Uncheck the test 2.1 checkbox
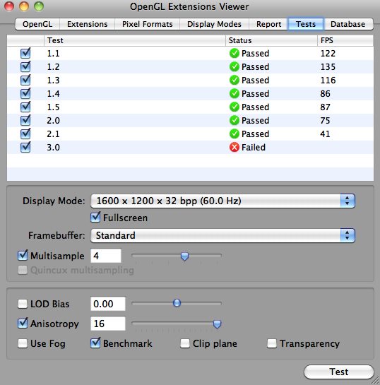380x385 pixels. click(x=25, y=134)
